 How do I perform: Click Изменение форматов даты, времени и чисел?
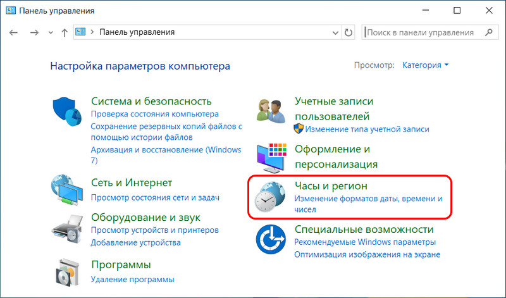pyautogui.click(x=368, y=204)
